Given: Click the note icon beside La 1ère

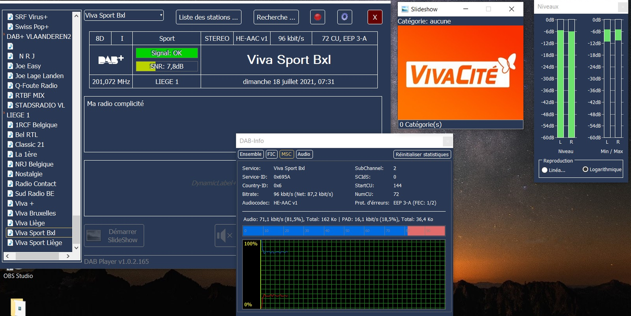Looking at the screenshot, I should tap(10, 154).
